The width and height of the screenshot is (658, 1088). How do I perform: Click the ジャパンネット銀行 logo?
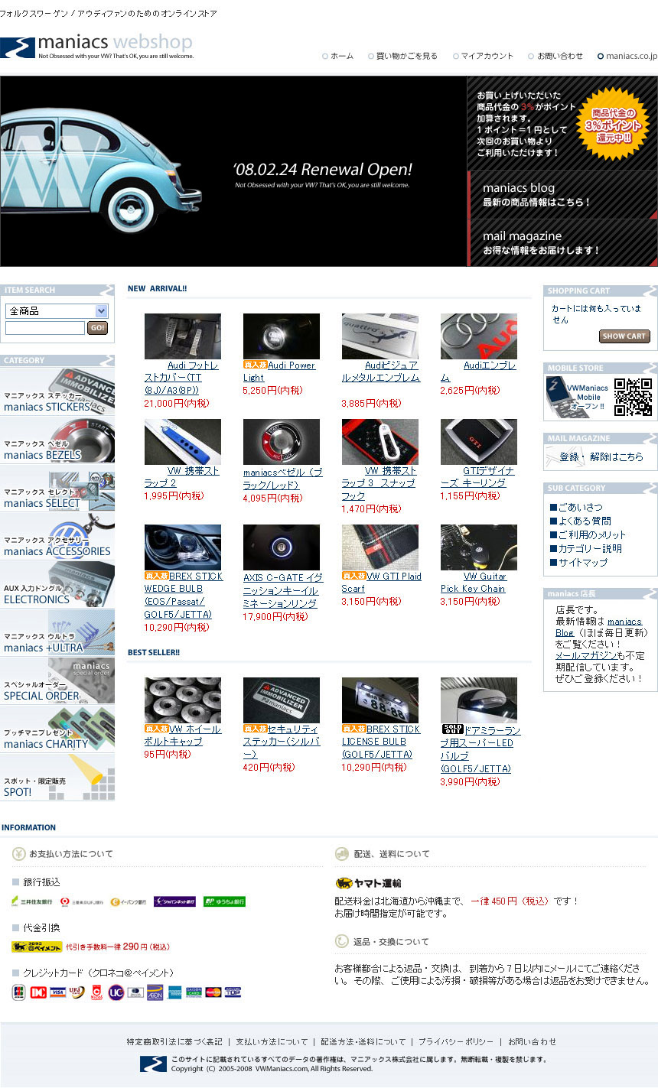[x=174, y=901]
